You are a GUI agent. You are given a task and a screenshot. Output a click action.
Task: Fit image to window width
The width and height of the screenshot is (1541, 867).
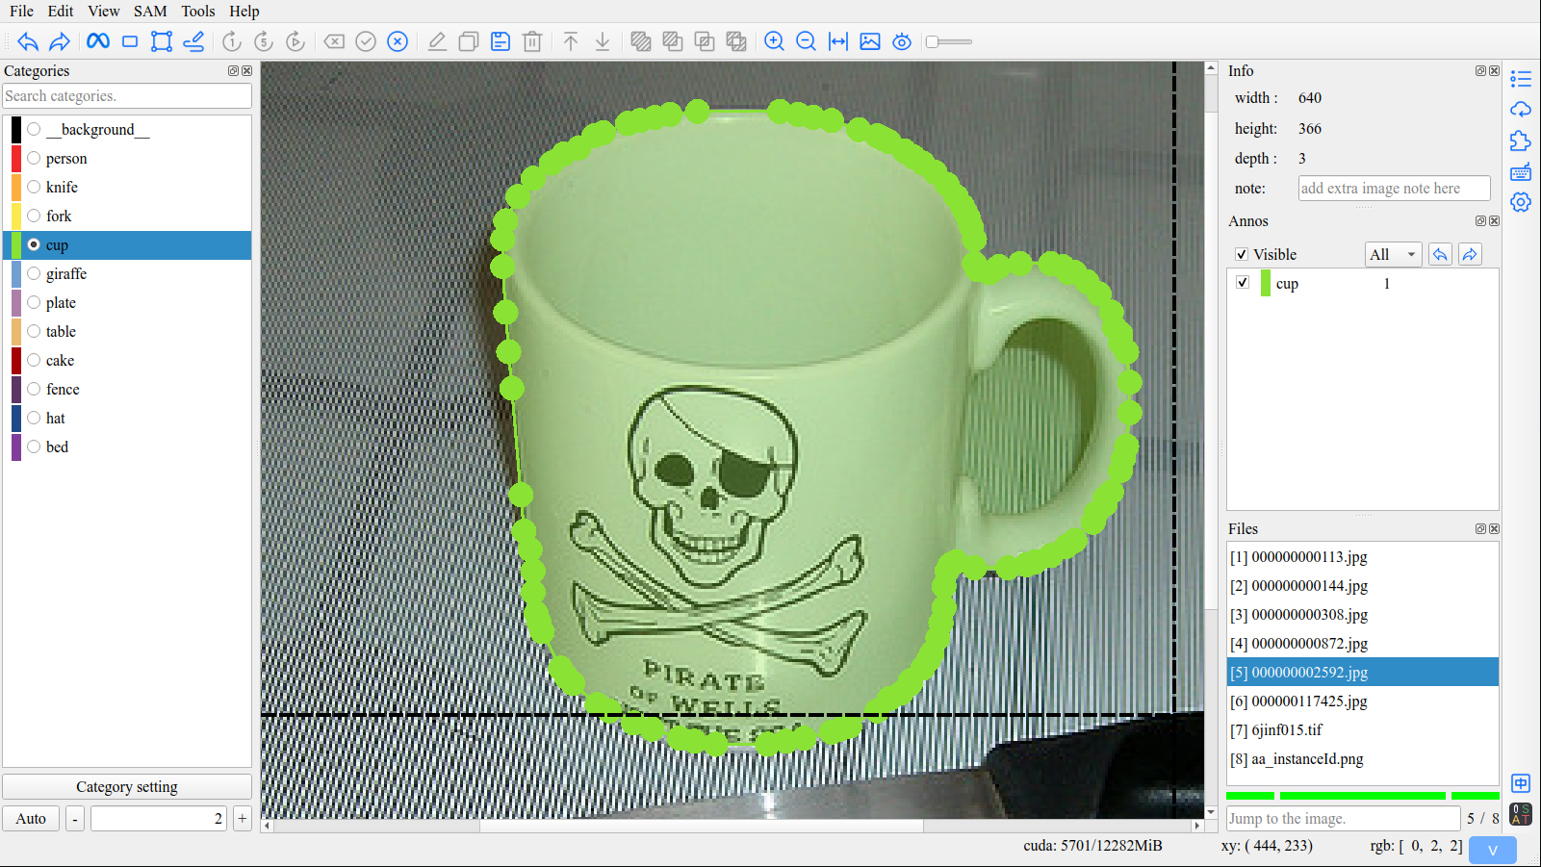click(838, 41)
